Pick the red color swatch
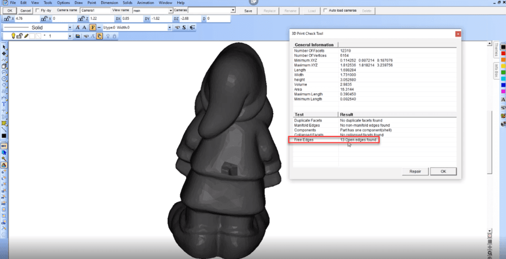Viewport: 506px width, 259px height. click(503, 54)
